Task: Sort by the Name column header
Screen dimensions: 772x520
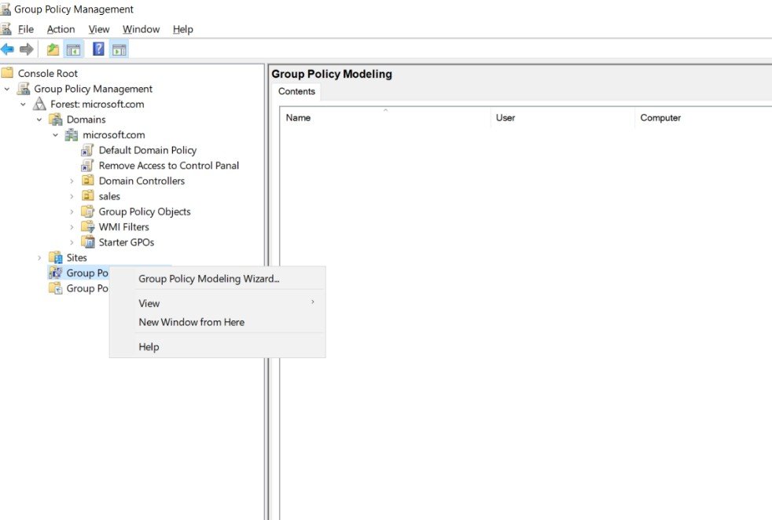Action: tap(385, 118)
